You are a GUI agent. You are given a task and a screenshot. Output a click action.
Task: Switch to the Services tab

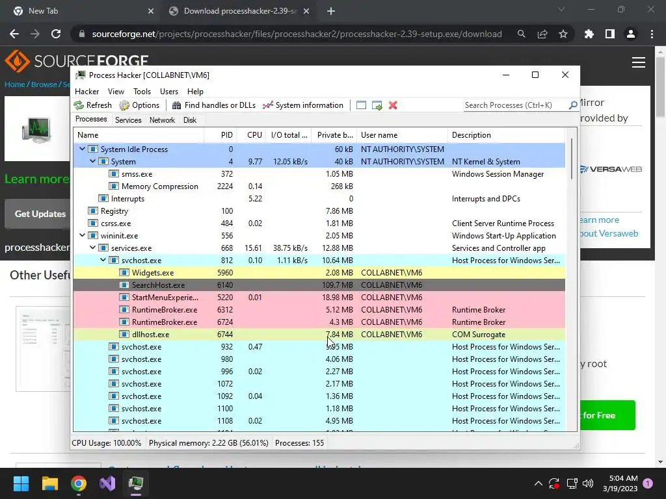tap(128, 120)
